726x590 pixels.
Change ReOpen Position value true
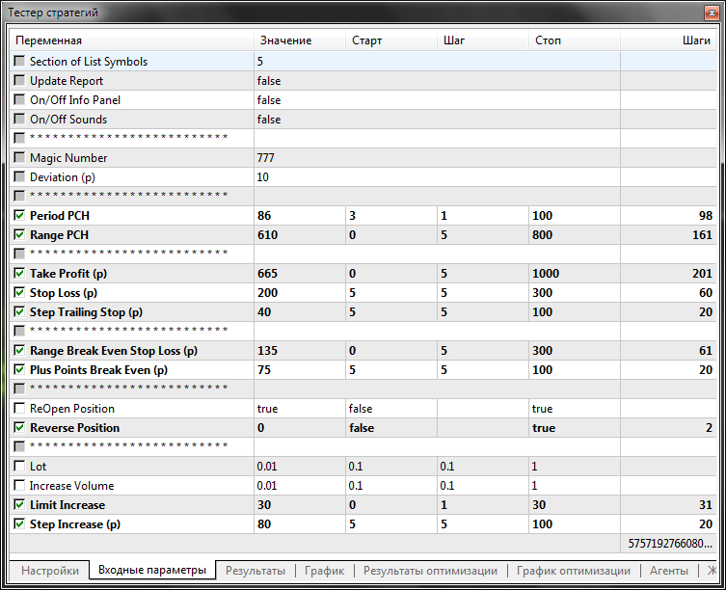(300, 409)
